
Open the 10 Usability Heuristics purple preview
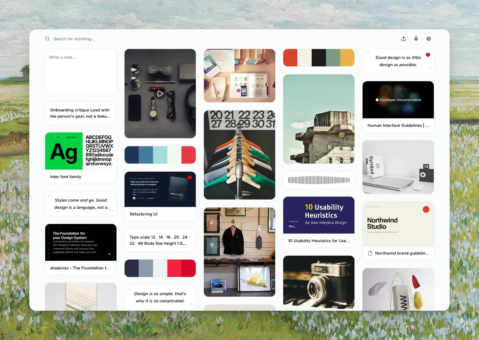319,215
